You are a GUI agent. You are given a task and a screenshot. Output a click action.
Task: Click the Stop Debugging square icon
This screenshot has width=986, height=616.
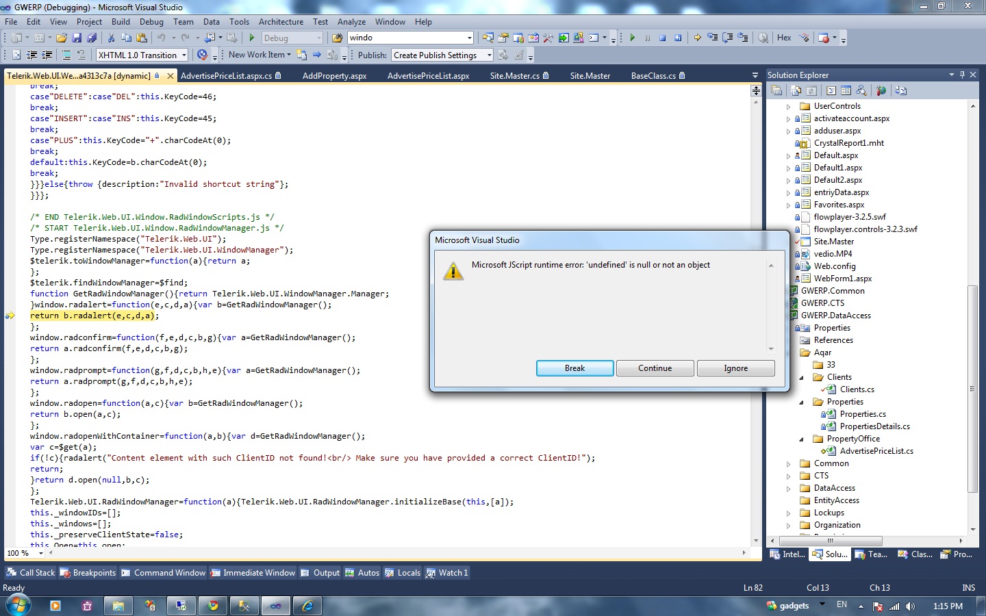pos(663,38)
